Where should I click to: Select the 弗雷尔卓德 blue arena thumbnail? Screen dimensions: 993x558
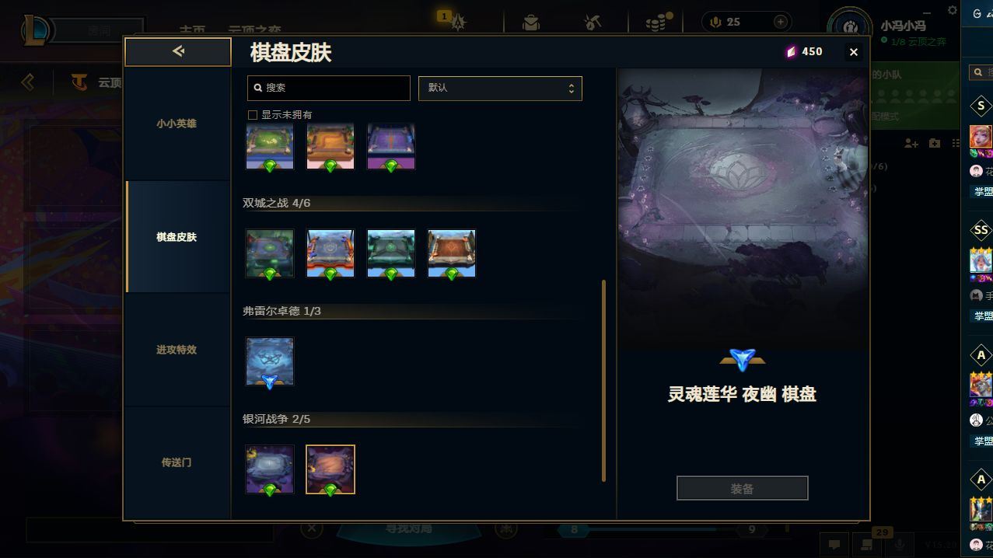pyautogui.click(x=270, y=361)
